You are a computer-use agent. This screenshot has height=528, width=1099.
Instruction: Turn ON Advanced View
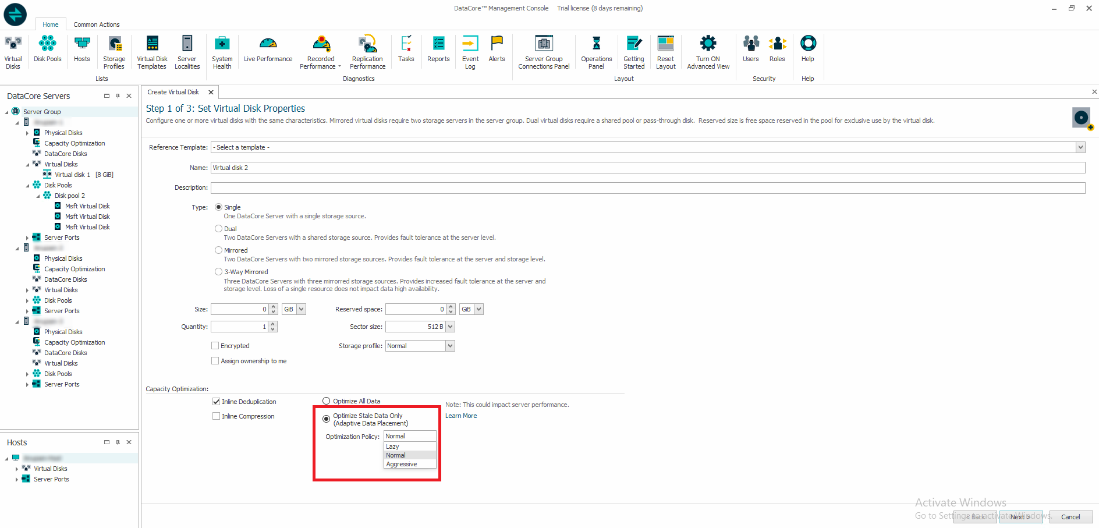click(708, 51)
